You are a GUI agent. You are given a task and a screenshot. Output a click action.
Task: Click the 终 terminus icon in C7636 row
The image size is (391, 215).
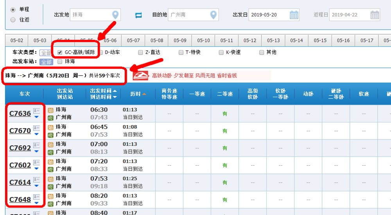[x=50, y=118]
